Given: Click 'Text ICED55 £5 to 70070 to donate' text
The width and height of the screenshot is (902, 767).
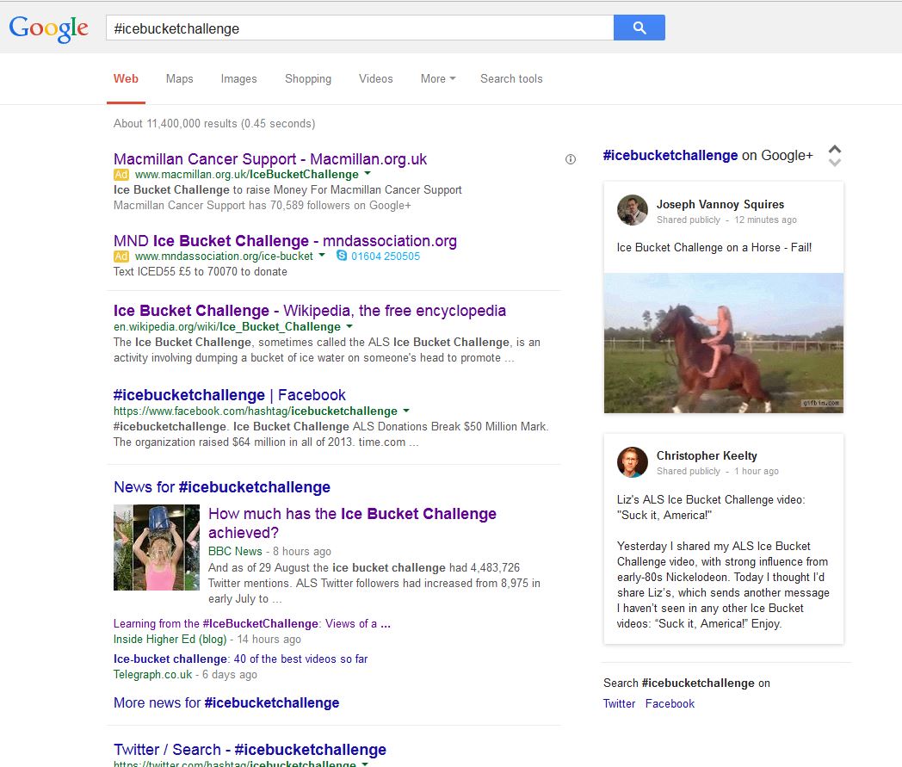Looking at the screenshot, I should point(201,271).
